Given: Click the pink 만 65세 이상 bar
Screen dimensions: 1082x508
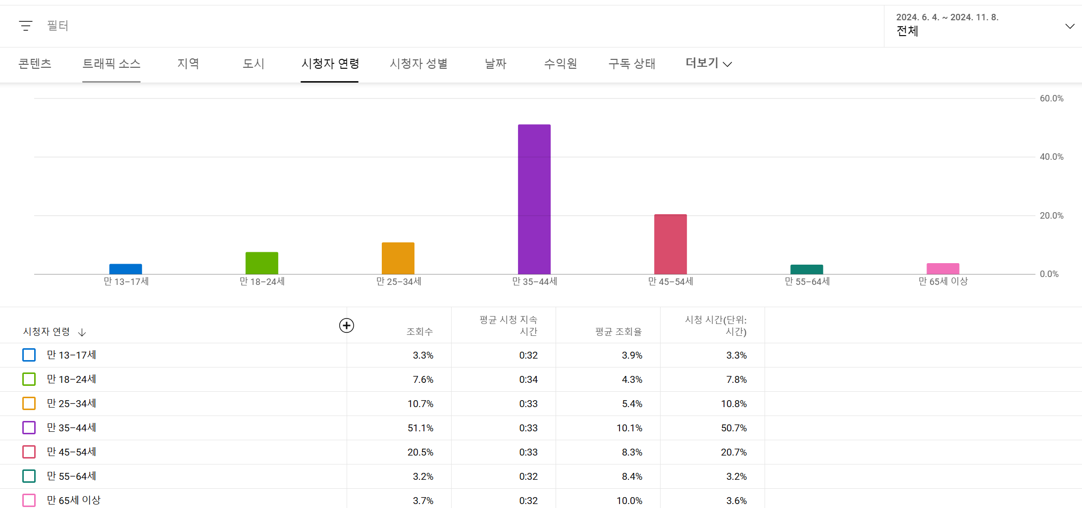Looking at the screenshot, I should point(943,269).
